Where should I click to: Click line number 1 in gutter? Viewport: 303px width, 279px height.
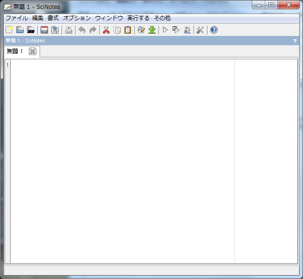click(x=7, y=65)
